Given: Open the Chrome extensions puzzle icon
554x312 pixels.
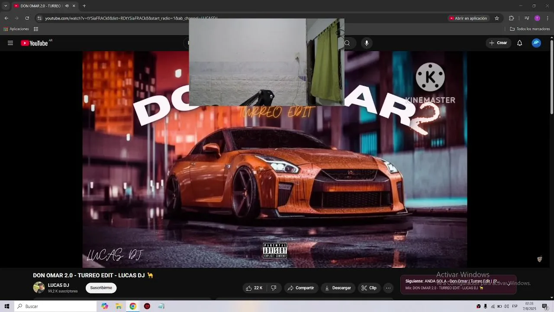Looking at the screenshot, I should click(x=511, y=18).
